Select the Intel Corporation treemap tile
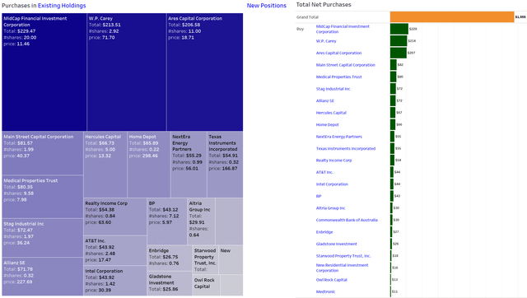The width and height of the screenshot is (527, 298). click(115, 281)
